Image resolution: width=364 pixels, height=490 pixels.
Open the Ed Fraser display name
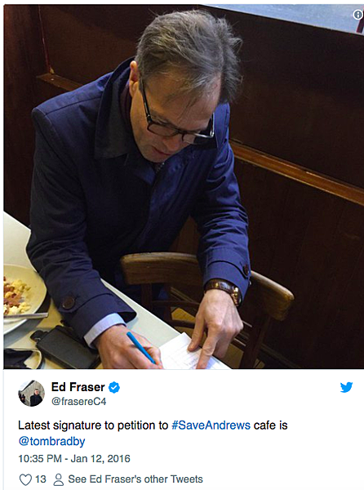coord(78,387)
